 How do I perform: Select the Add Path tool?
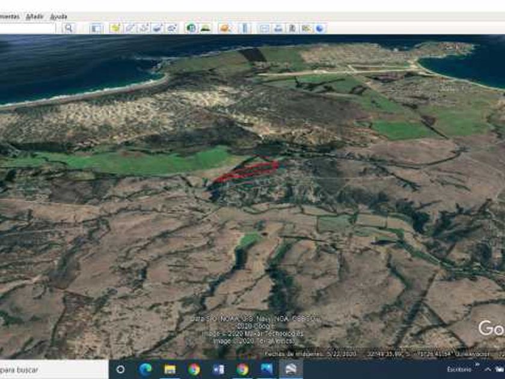(144, 28)
